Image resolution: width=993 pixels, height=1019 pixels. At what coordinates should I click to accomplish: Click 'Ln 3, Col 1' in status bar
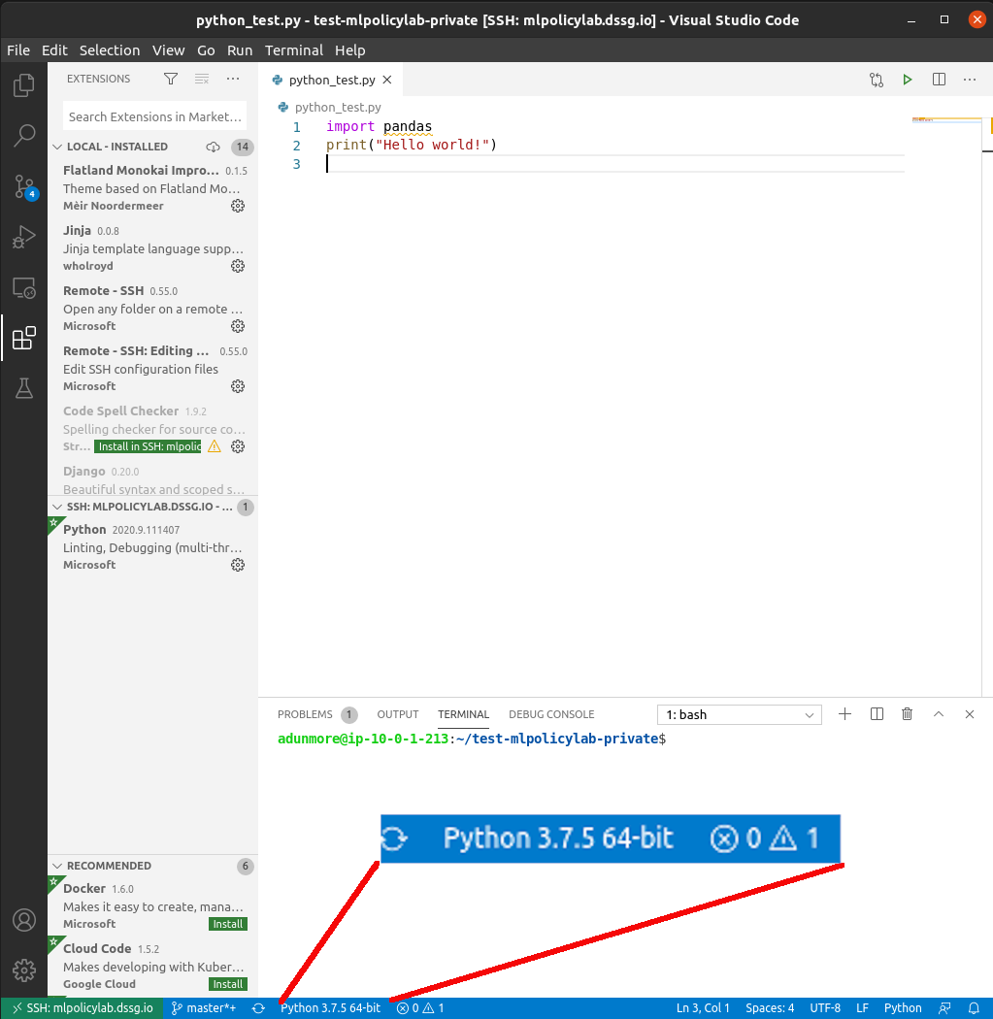703,1008
